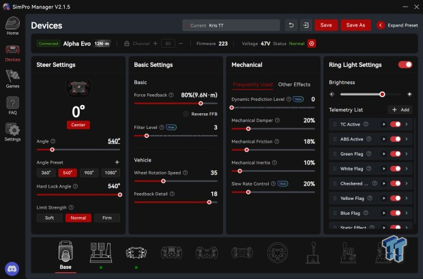The image size is (423, 279).
Task: Set Limit Strength to Soft
Action: point(49,218)
